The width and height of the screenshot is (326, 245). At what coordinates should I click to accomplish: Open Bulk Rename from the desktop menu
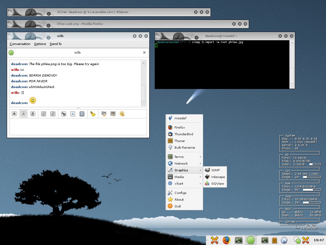click(184, 147)
